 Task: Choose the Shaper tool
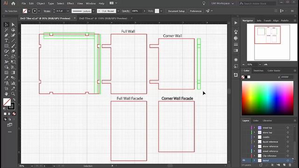[x=6, y=51]
